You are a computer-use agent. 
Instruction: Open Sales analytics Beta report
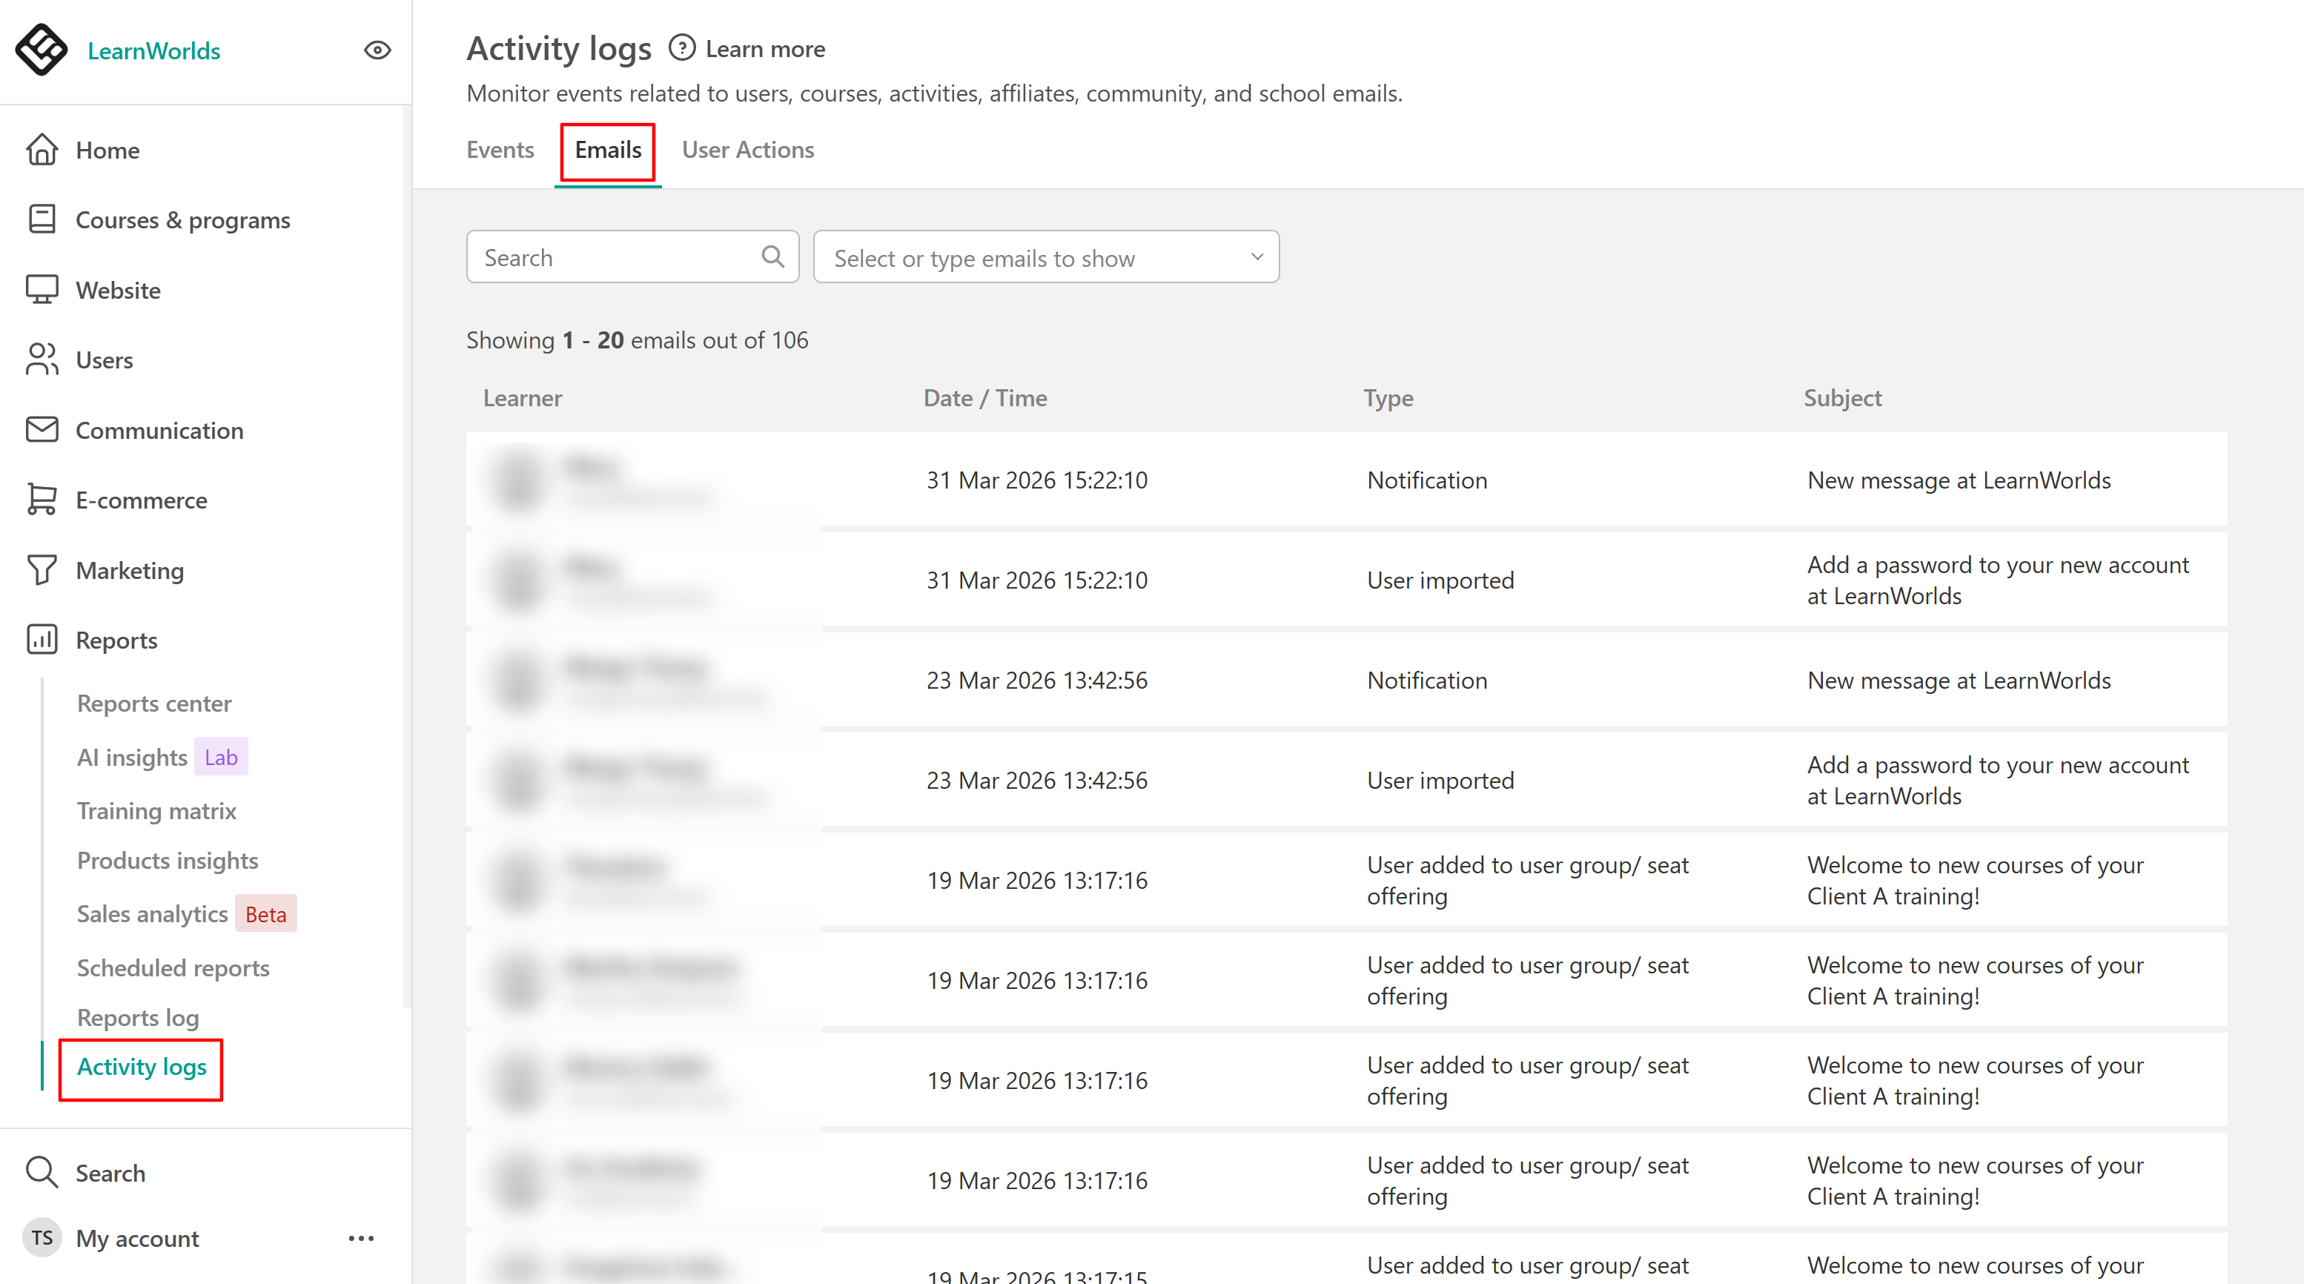(x=152, y=914)
